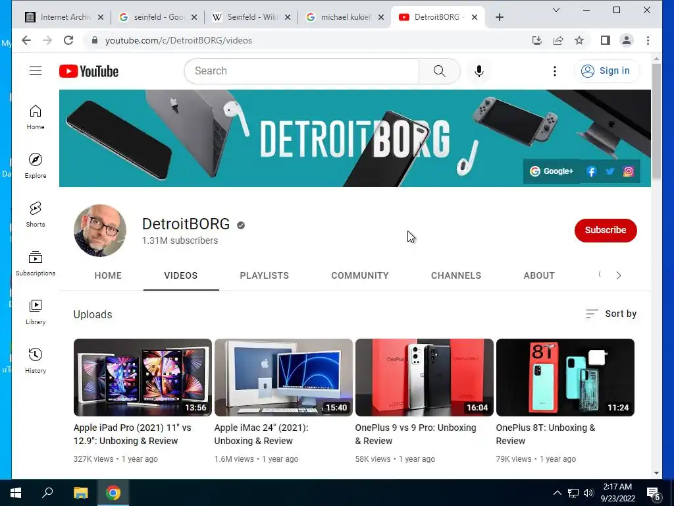Open Apple iMac 24" video thumbnail
This screenshot has height=506, width=674.
pos(283,378)
